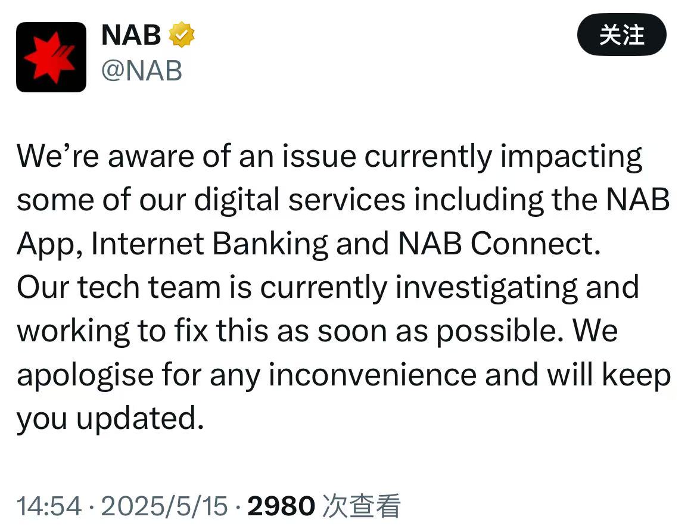Click the word "investigating" in the post

[487, 287]
